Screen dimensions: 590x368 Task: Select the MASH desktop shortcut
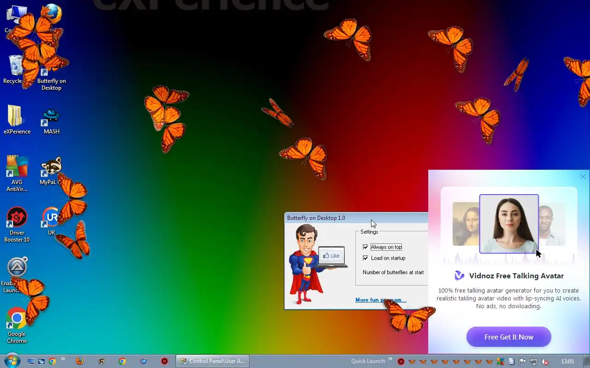[51, 121]
